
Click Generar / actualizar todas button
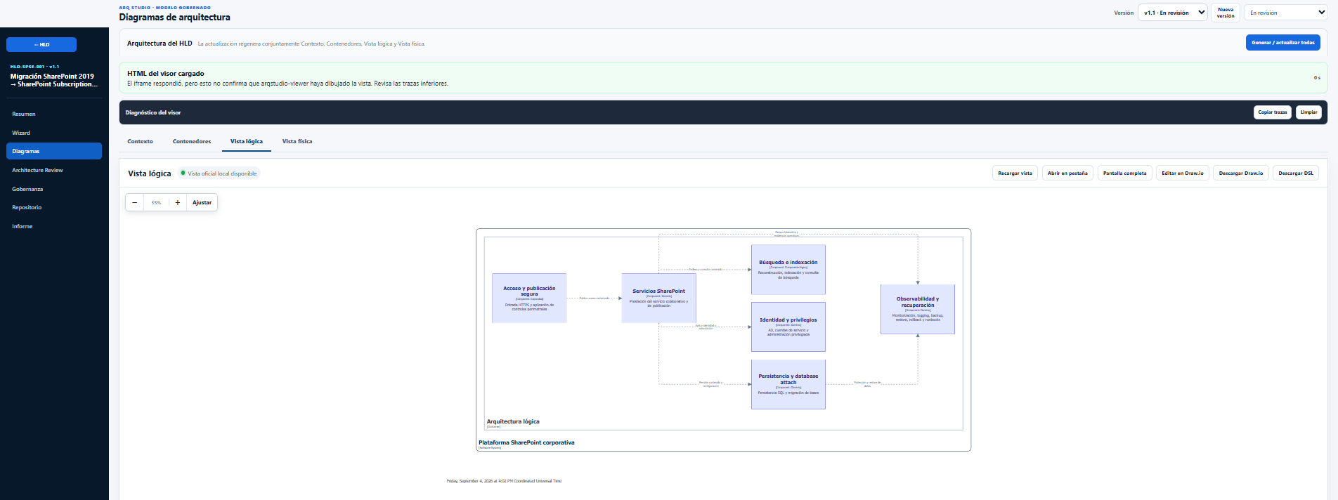click(1283, 42)
